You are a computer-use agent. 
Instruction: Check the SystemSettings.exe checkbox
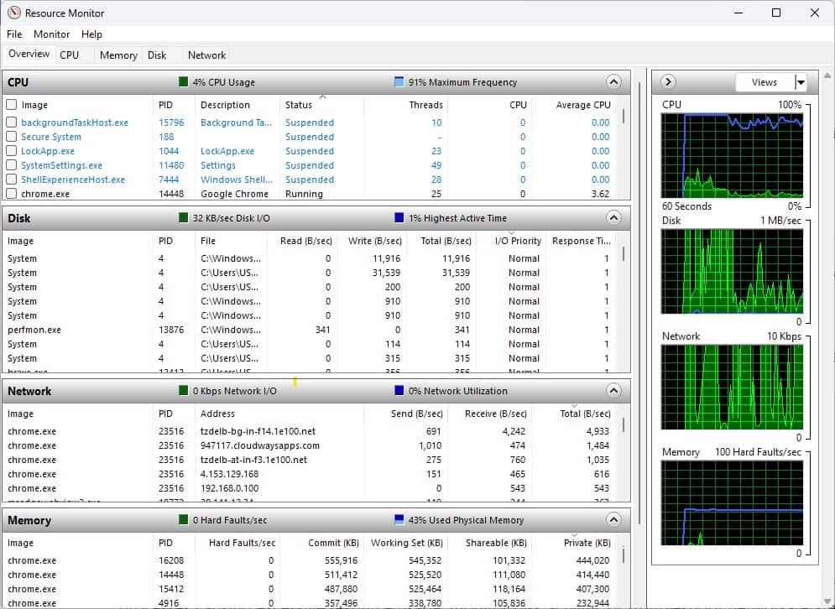click(x=11, y=165)
